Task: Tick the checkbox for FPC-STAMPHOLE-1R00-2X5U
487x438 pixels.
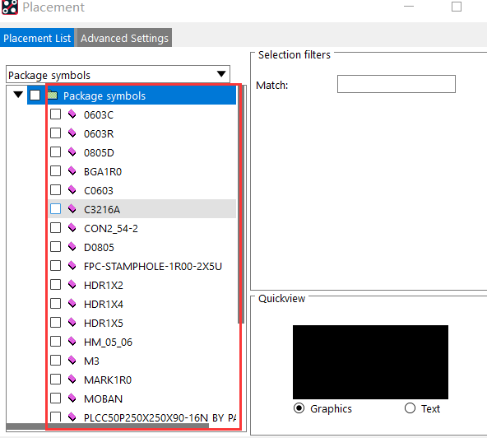Action: pyautogui.click(x=56, y=266)
